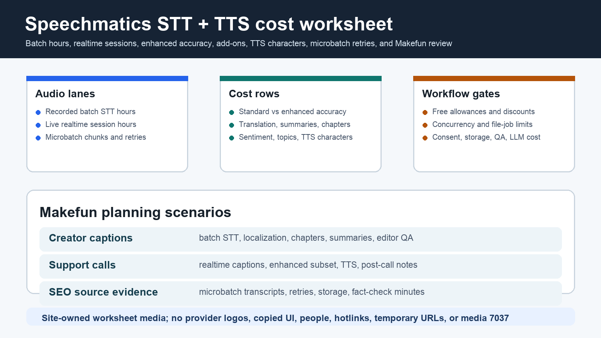Click orange bullet beside Consent, storage, QA, LLM cost

click(425, 138)
